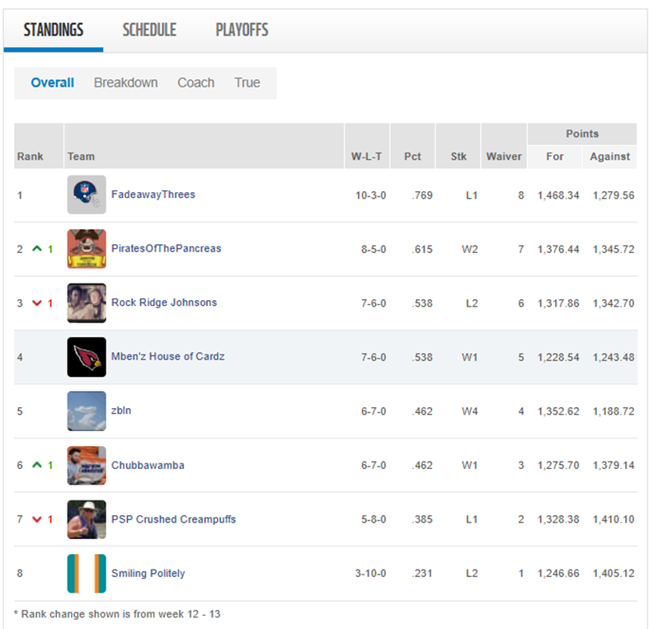The width and height of the screenshot is (649, 629).
Task: Open the Rock Ridge Johnsons team link
Action: [164, 303]
